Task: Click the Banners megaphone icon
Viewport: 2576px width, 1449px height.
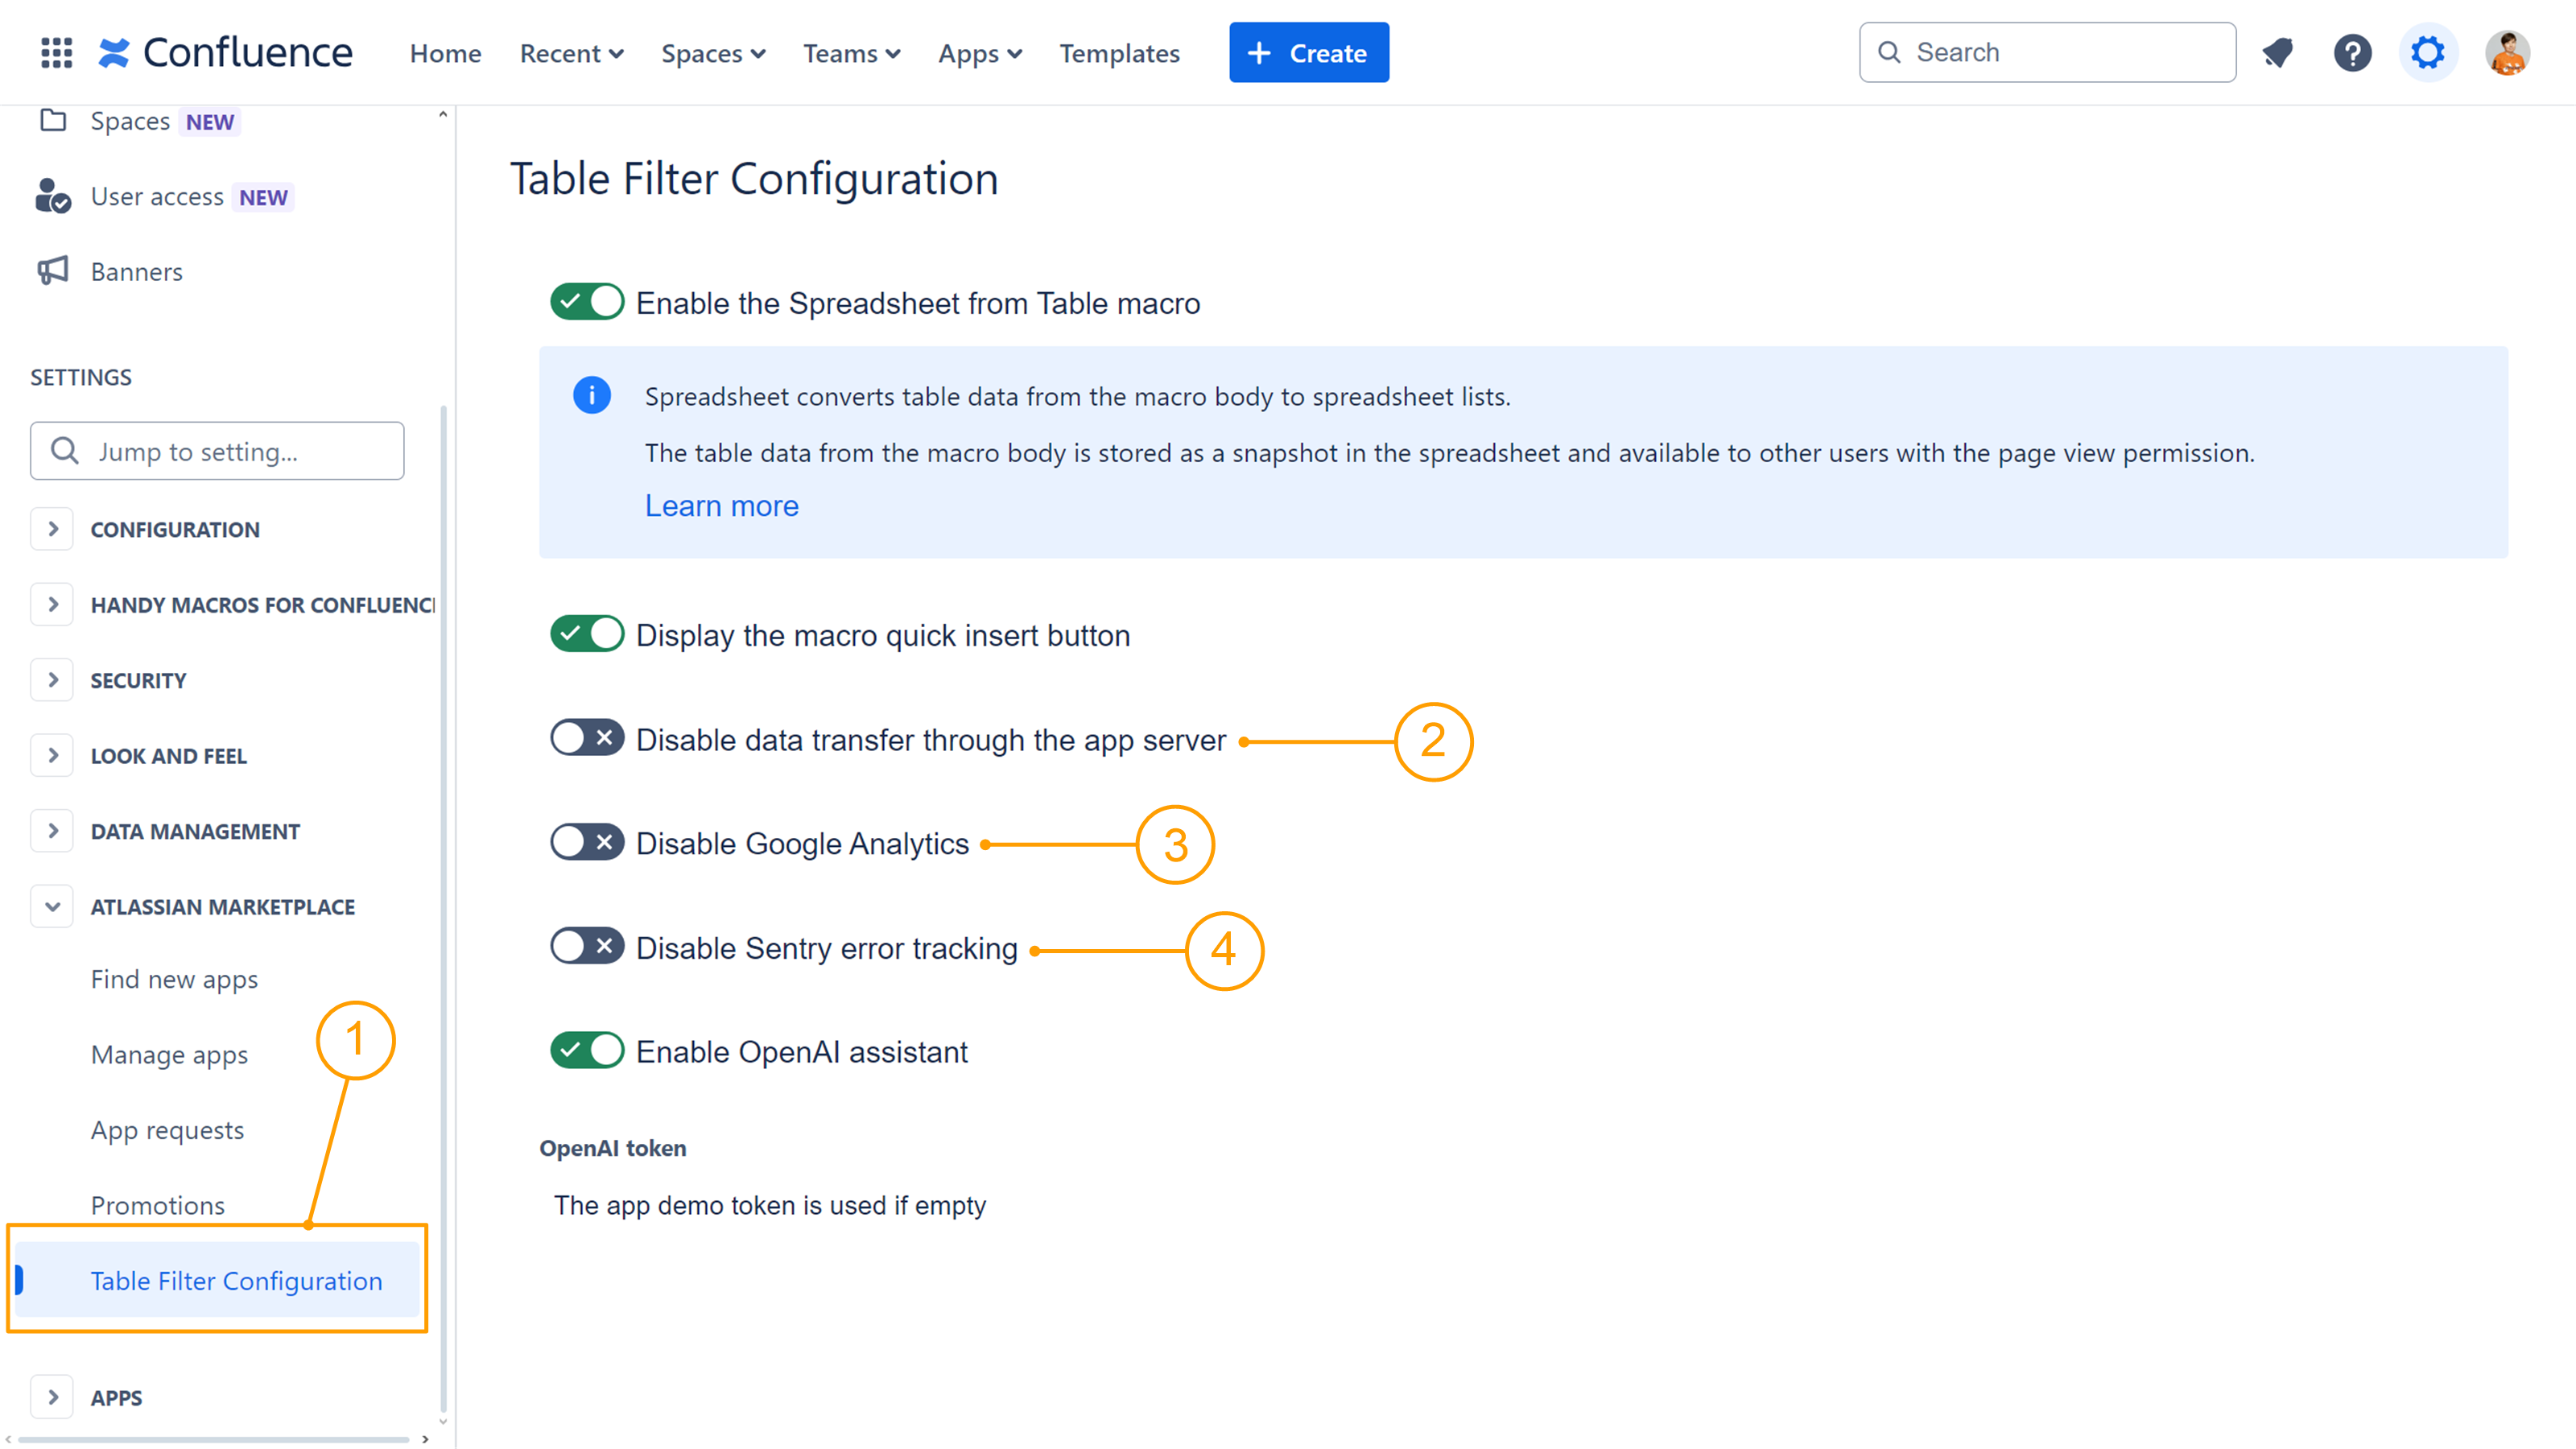Action: point(53,270)
